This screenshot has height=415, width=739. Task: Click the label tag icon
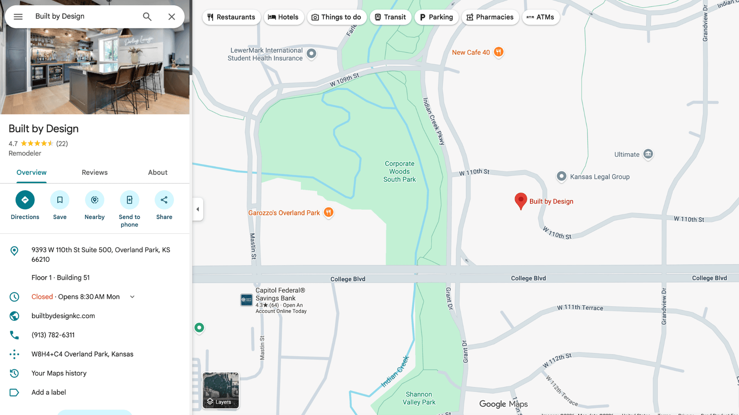[x=14, y=392]
